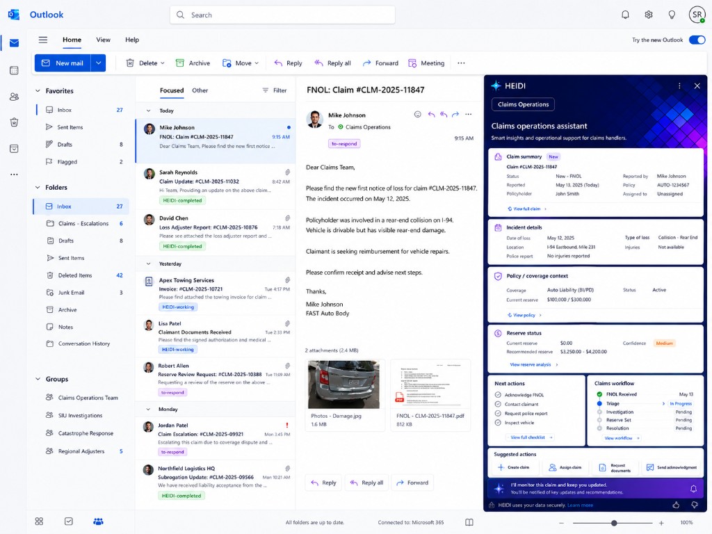
Task: Click the zoom in plus icon
Action: (x=661, y=523)
